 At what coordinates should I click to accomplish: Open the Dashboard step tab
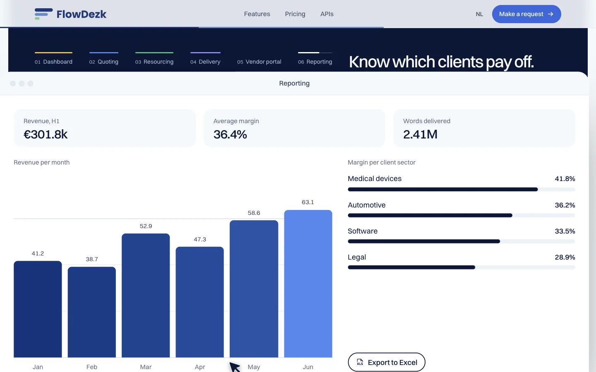tap(53, 59)
